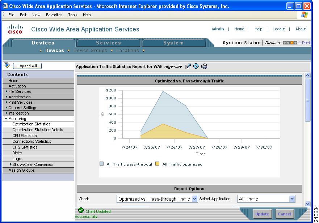
Task: Expand the Interception tree node
Action: (x=6, y=113)
